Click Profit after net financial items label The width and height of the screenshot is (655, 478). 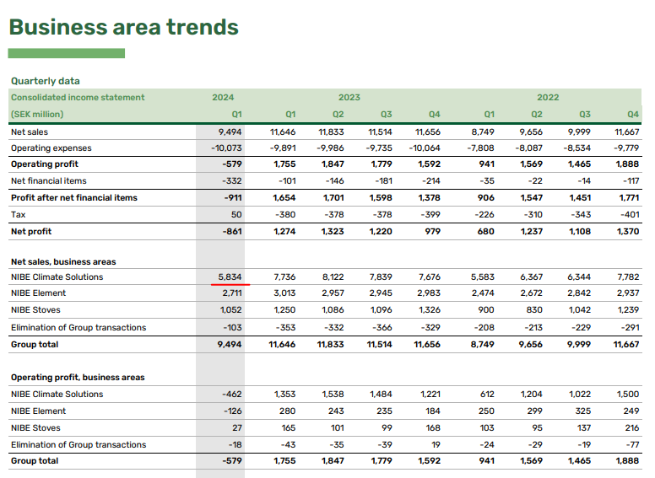pyautogui.click(x=74, y=198)
